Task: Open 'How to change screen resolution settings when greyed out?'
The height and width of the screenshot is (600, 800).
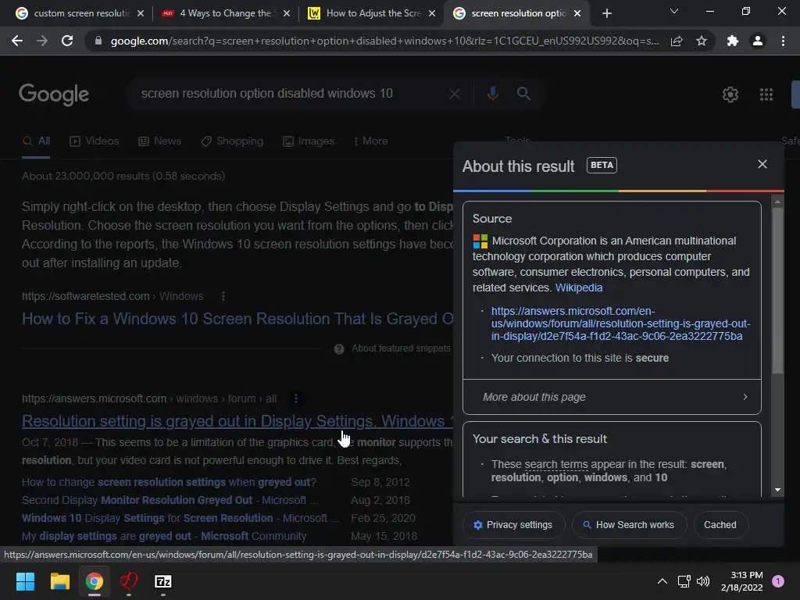Action: click(x=169, y=482)
